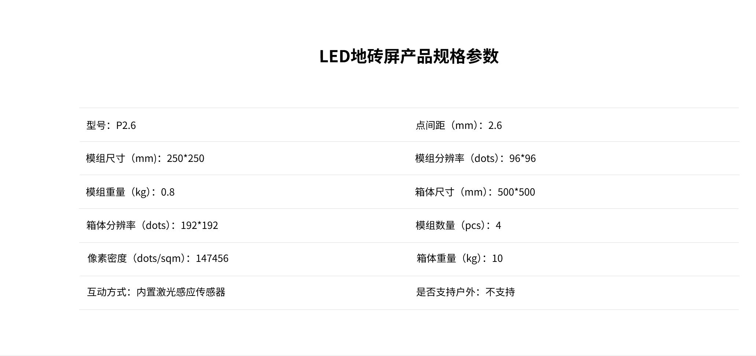Click the 点间距（mm）：2.6 entry

point(458,125)
